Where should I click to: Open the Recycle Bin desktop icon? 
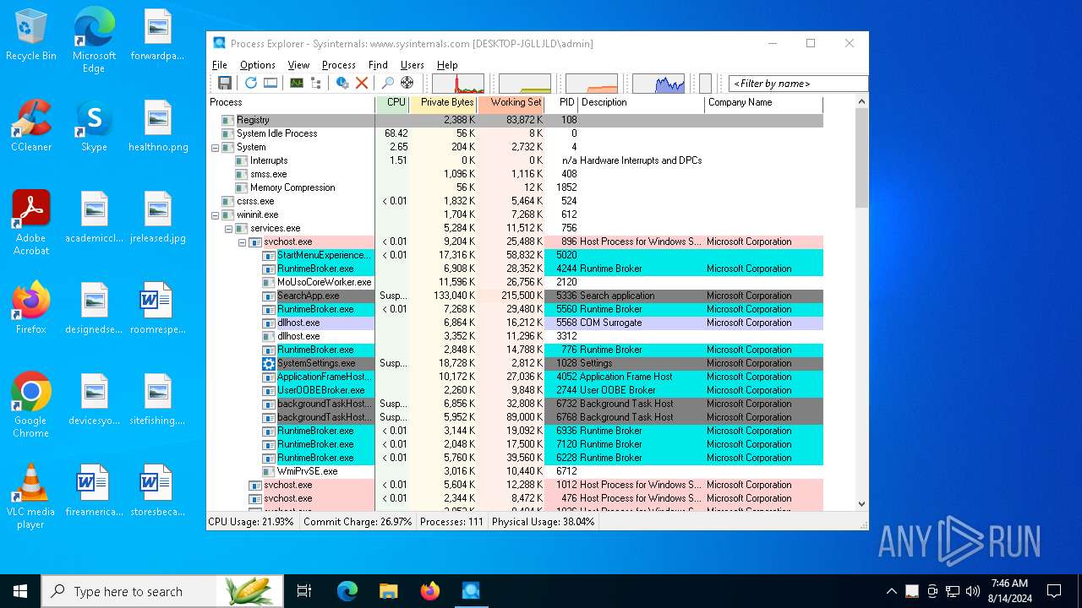[30, 36]
